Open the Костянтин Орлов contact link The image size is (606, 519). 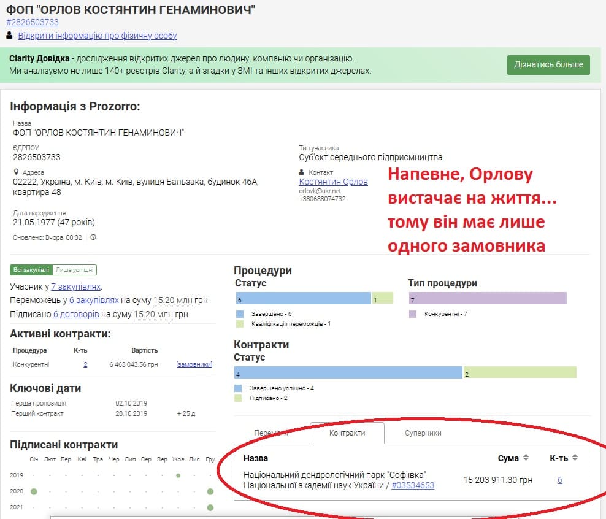click(x=333, y=182)
